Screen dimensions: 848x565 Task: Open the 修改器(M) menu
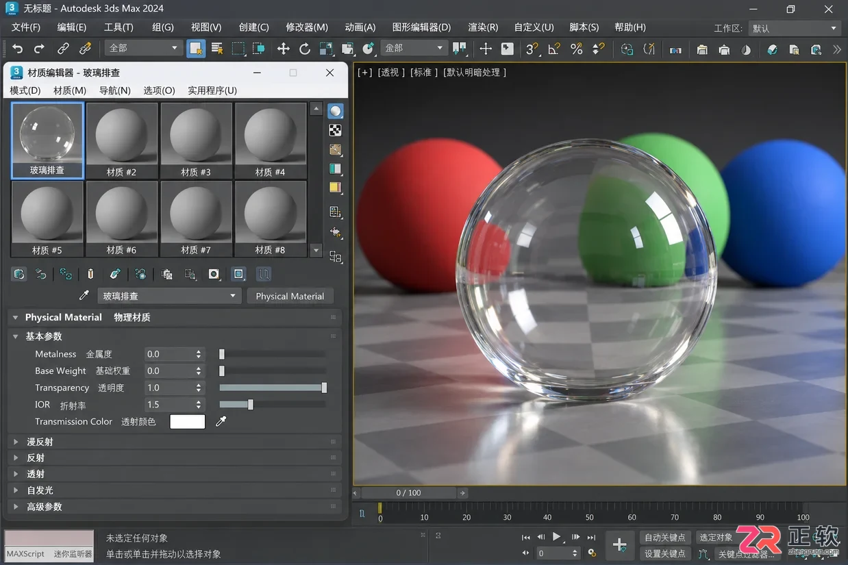click(x=307, y=27)
